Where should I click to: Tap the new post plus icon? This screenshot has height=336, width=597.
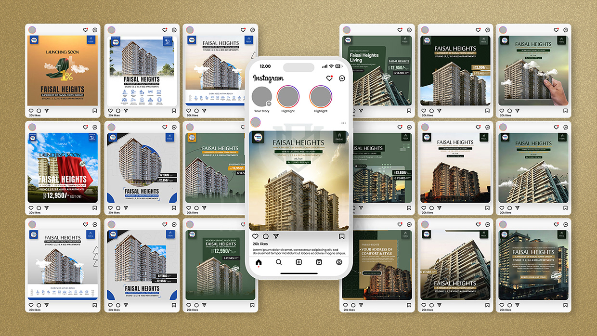[x=299, y=262]
